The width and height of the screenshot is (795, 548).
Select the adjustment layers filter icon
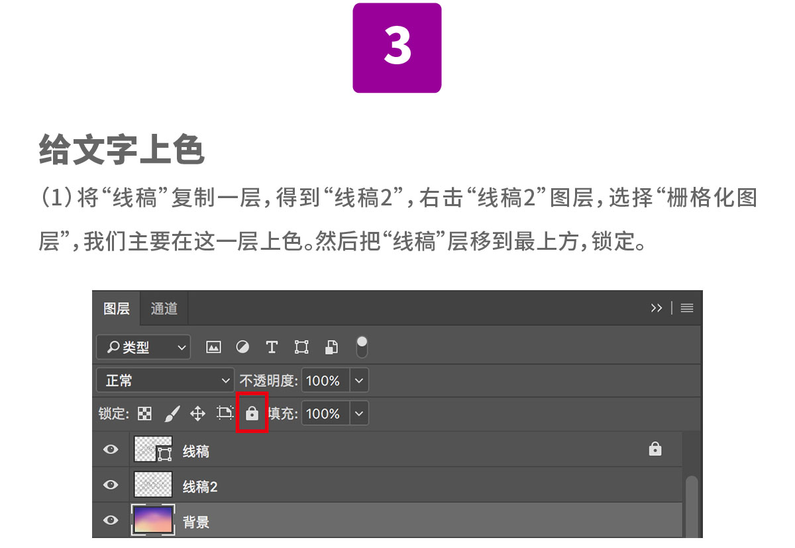coord(242,347)
